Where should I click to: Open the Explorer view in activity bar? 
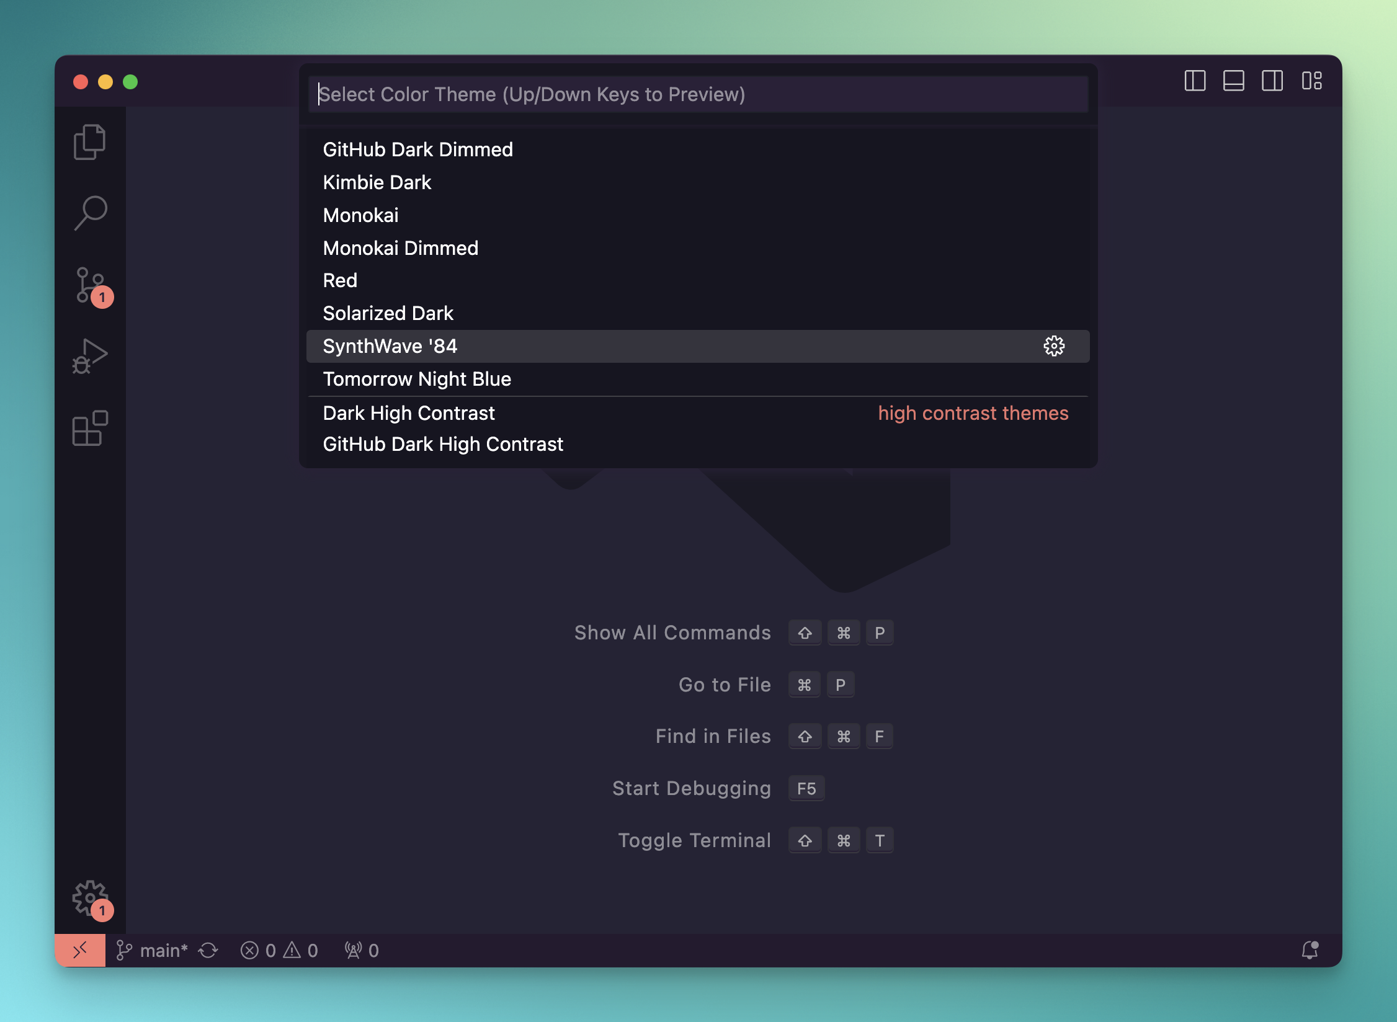90,142
